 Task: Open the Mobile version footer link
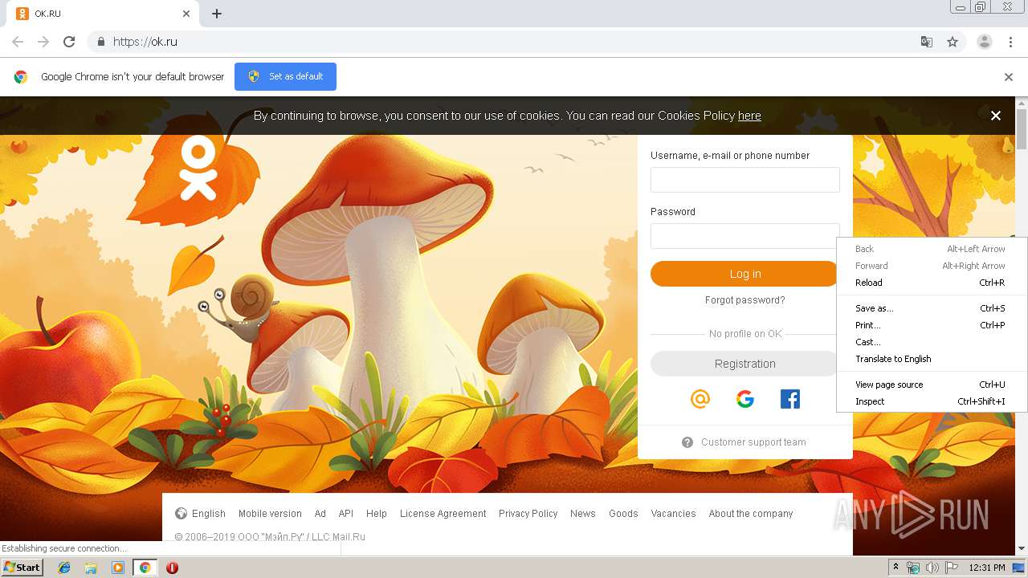click(x=270, y=514)
